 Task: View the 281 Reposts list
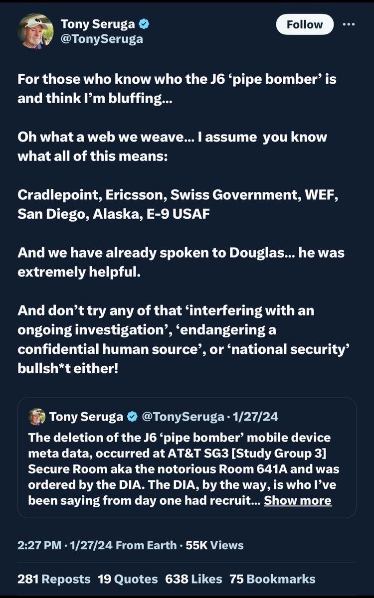(x=54, y=579)
